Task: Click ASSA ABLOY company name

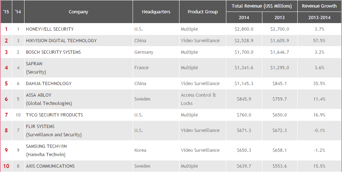Action: (x=39, y=95)
